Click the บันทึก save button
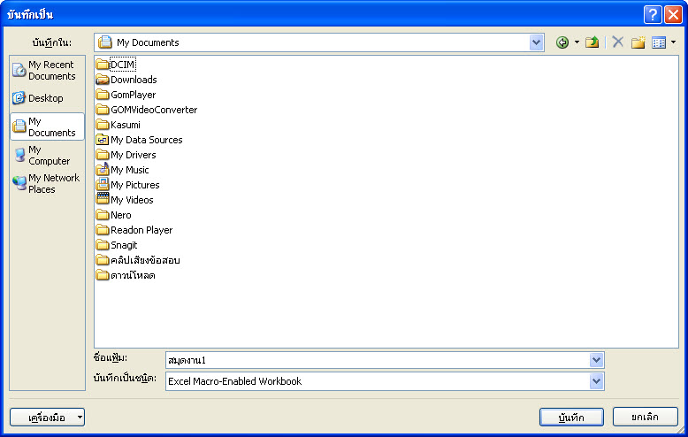 tap(571, 418)
